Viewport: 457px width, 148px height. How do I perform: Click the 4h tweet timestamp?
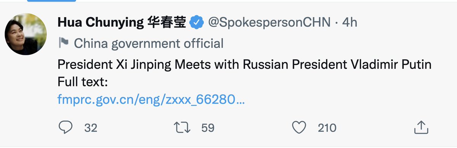point(349,23)
